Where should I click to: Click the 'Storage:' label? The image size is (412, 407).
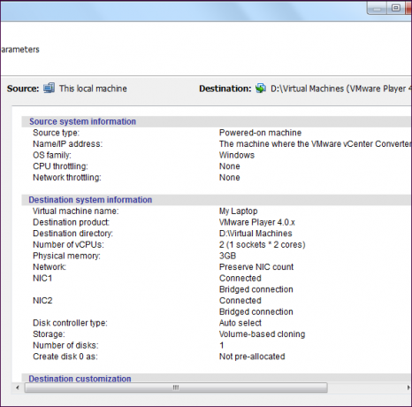point(49,334)
